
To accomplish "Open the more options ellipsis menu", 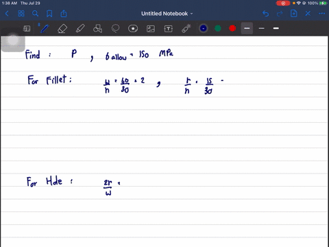I will pyautogui.click(x=321, y=14).
